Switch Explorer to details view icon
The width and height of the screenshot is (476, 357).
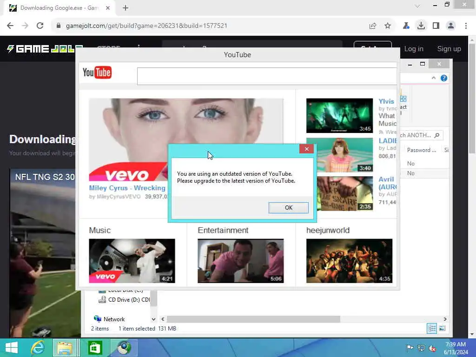tap(432, 329)
